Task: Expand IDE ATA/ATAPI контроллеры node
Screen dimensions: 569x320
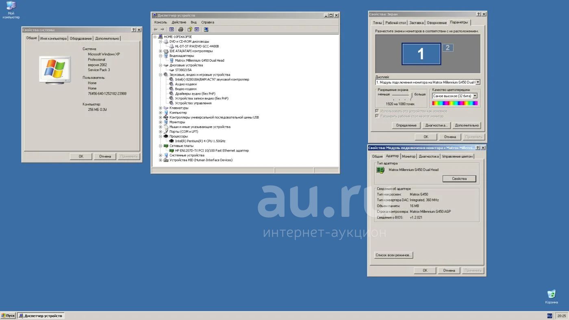Action: click(161, 51)
